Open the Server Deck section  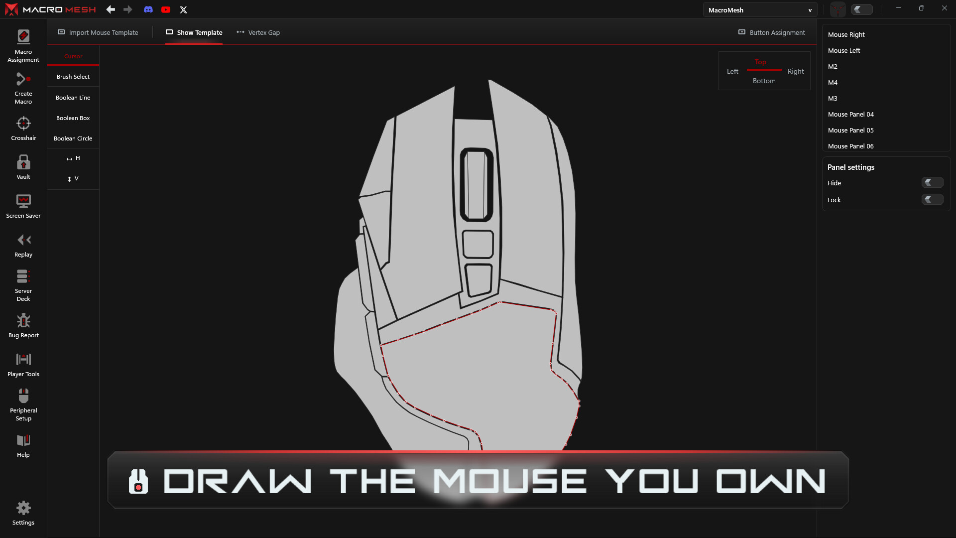23,285
